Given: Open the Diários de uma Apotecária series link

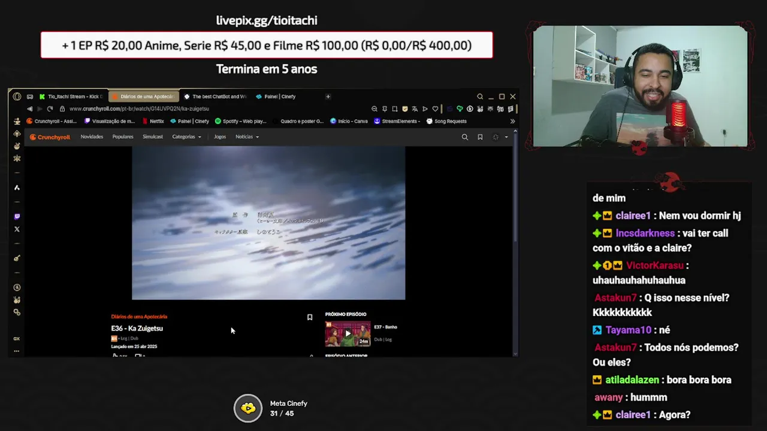Looking at the screenshot, I should click(x=139, y=316).
